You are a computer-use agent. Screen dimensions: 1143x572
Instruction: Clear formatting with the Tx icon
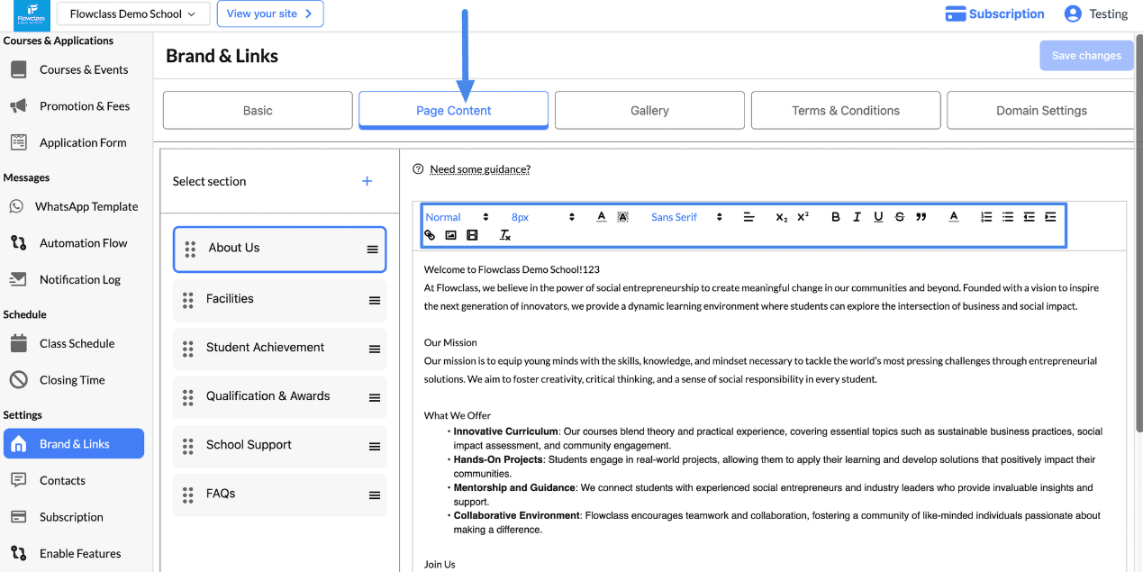pos(505,235)
